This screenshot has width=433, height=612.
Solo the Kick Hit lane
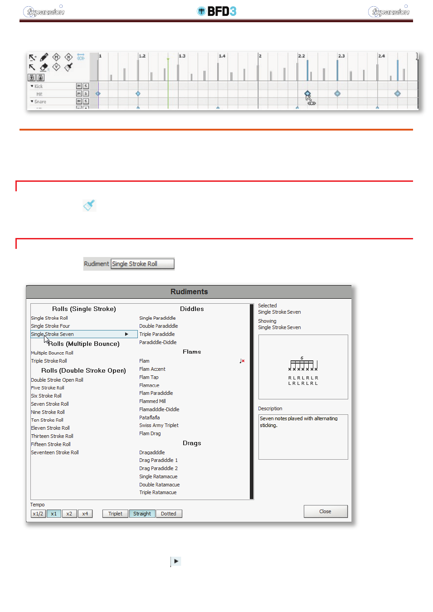(86, 94)
